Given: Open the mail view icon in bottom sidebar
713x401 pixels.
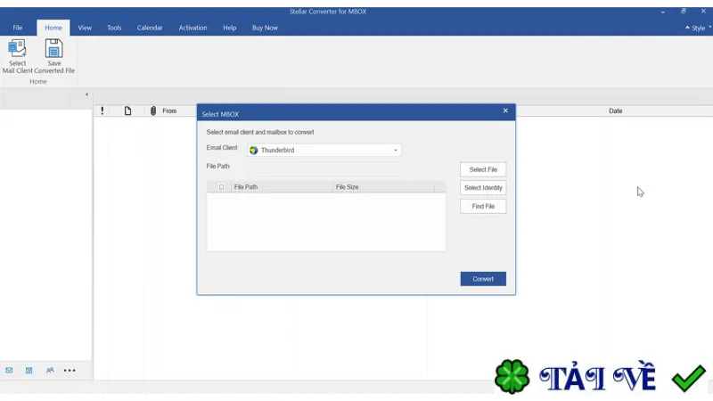Looking at the screenshot, I should [9, 371].
